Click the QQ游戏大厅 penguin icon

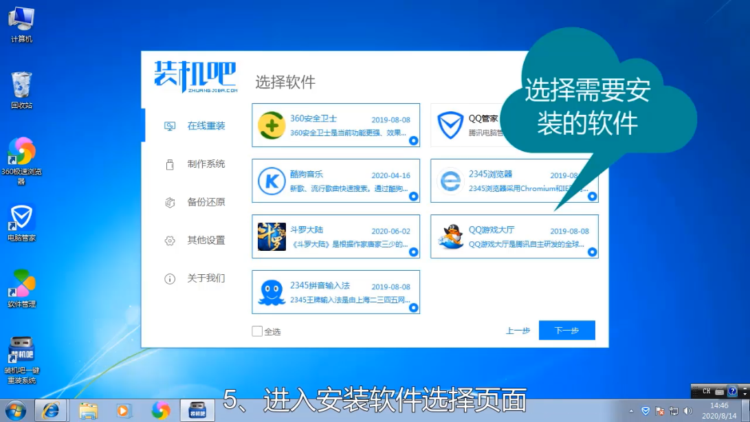[x=452, y=236]
